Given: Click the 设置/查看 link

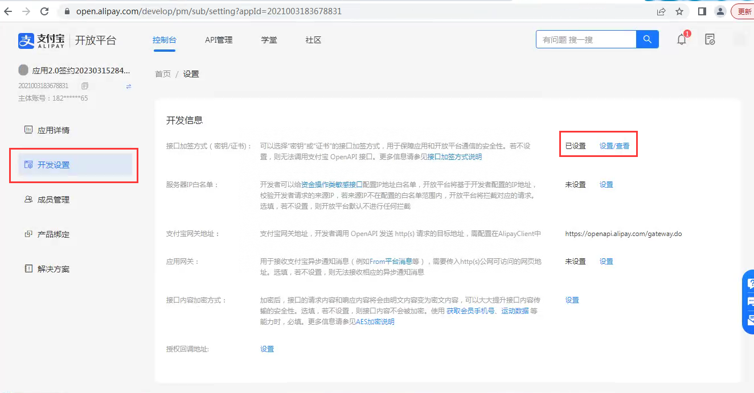Looking at the screenshot, I should pyautogui.click(x=614, y=146).
